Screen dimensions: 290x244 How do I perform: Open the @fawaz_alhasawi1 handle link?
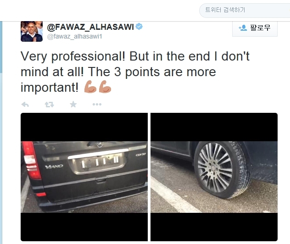(74, 36)
